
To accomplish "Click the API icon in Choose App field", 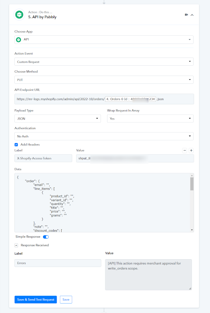I will 18,39.
